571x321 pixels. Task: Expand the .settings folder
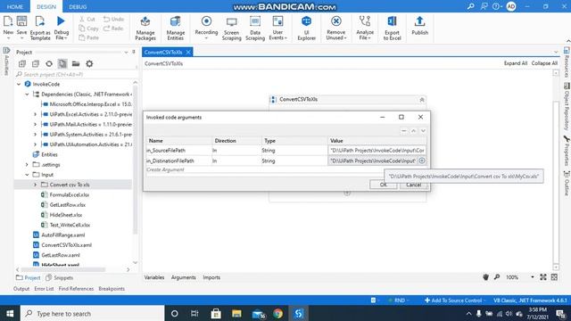tap(27, 164)
